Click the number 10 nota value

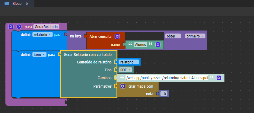(164, 94)
